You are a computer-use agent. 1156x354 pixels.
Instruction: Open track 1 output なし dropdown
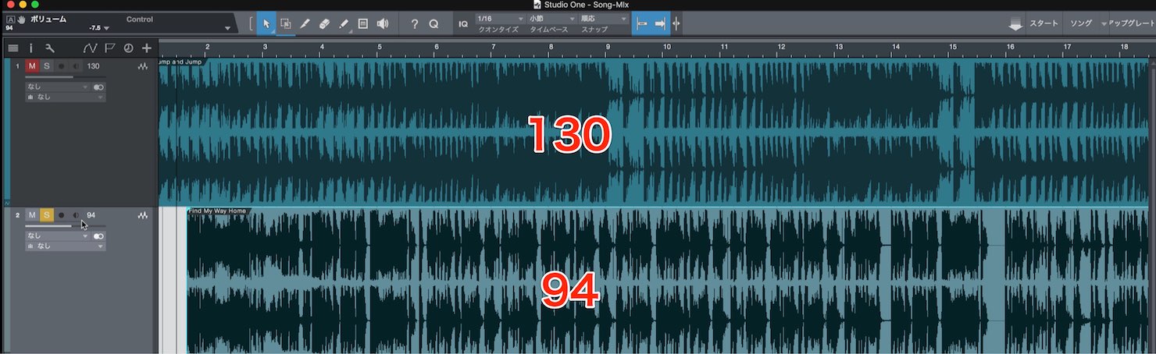pos(65,97)
